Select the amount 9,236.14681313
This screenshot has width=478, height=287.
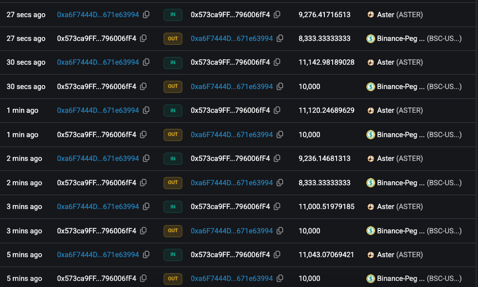324,159
